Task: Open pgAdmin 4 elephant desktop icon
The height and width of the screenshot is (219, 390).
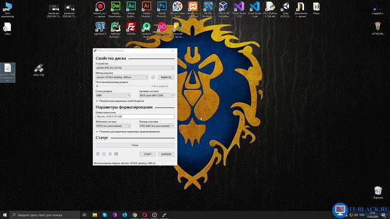Action: tap(100, 29)
